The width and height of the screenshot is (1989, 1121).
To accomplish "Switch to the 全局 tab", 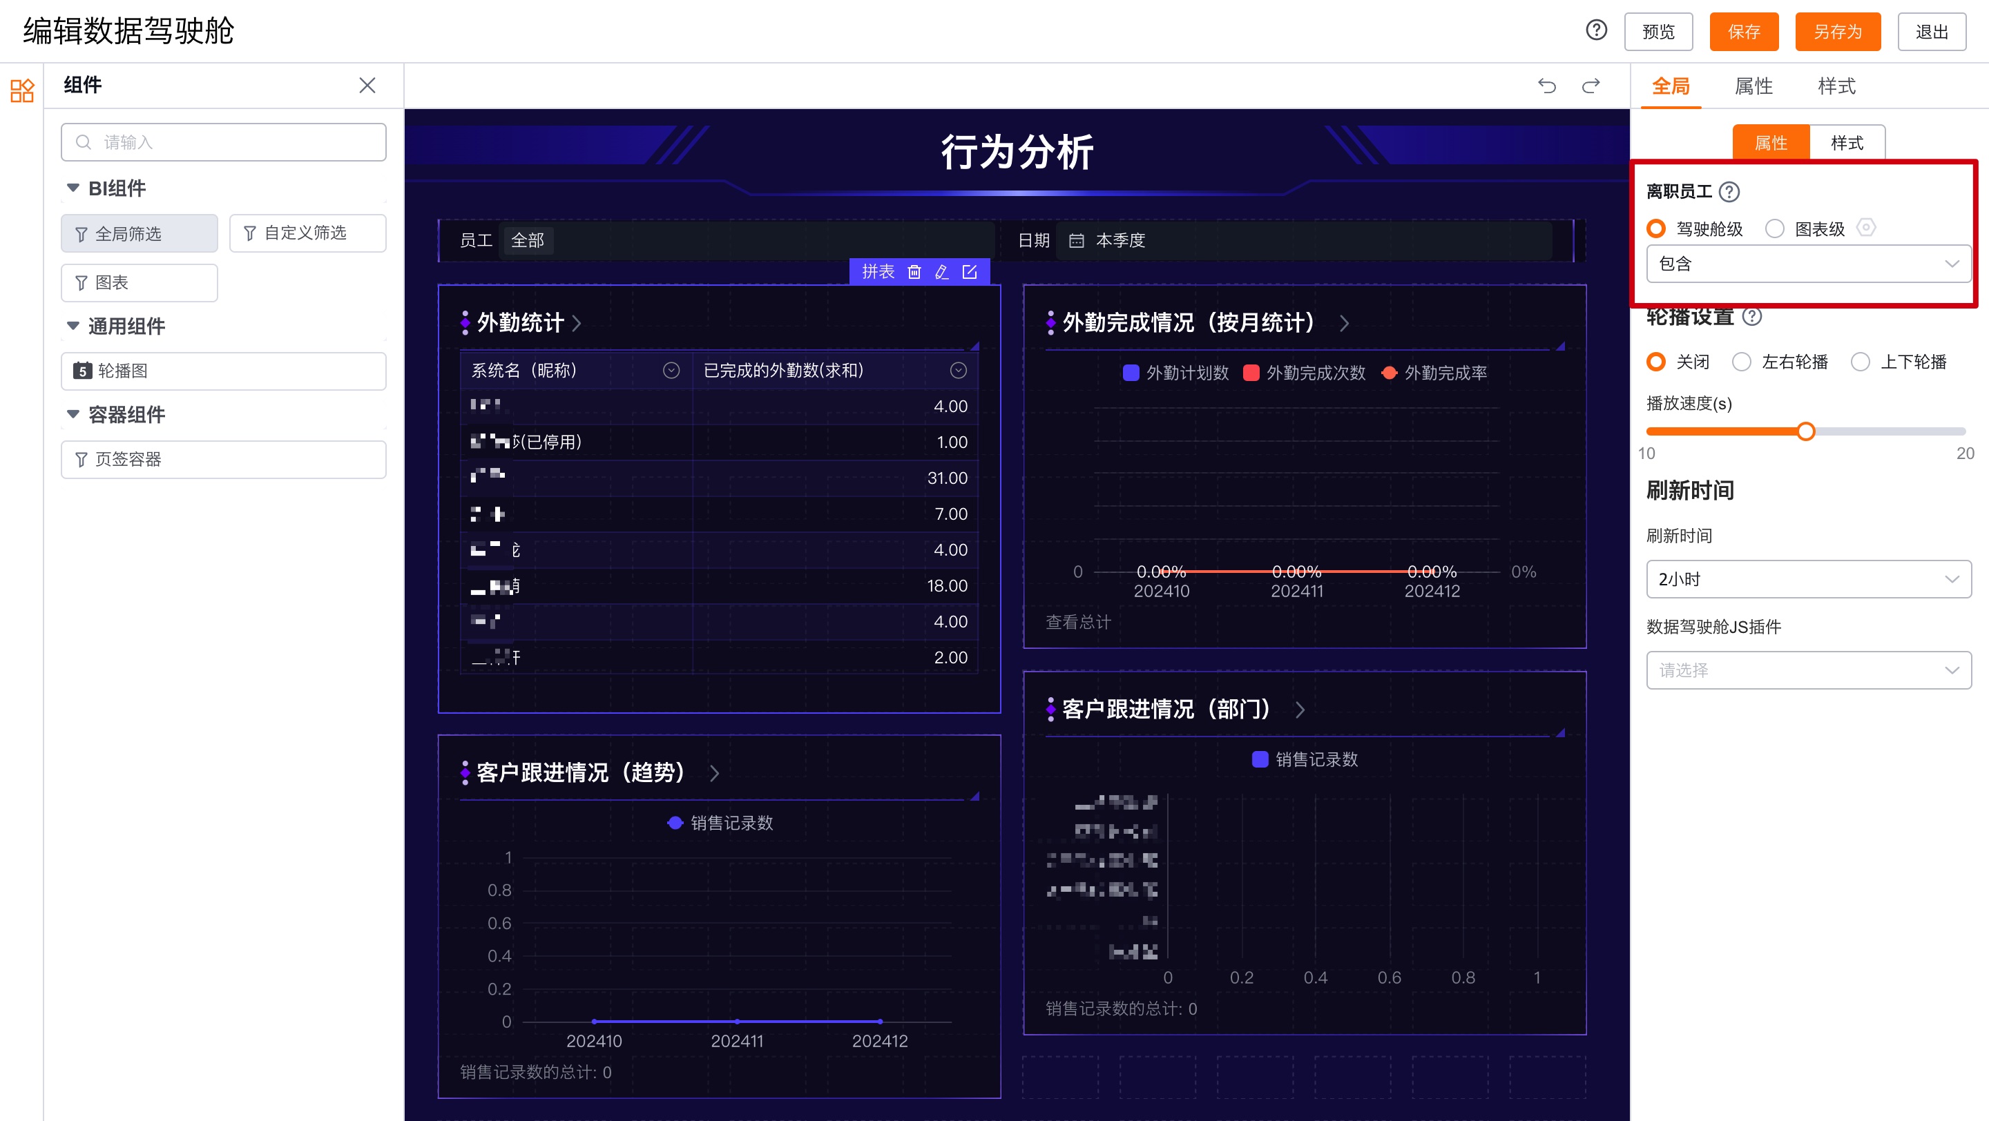I will tap(1670, 86).
